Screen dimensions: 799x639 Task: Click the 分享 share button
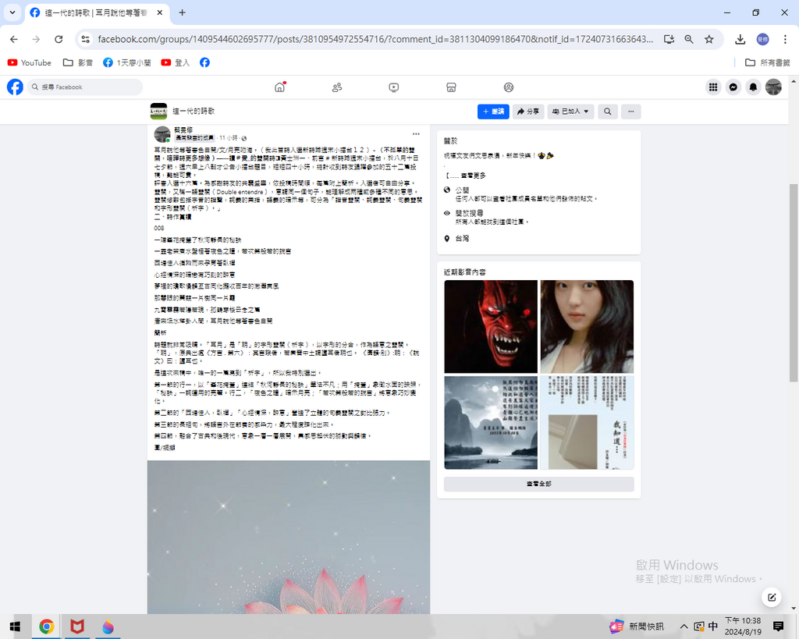pyautogui.click(x=528, y=112)
